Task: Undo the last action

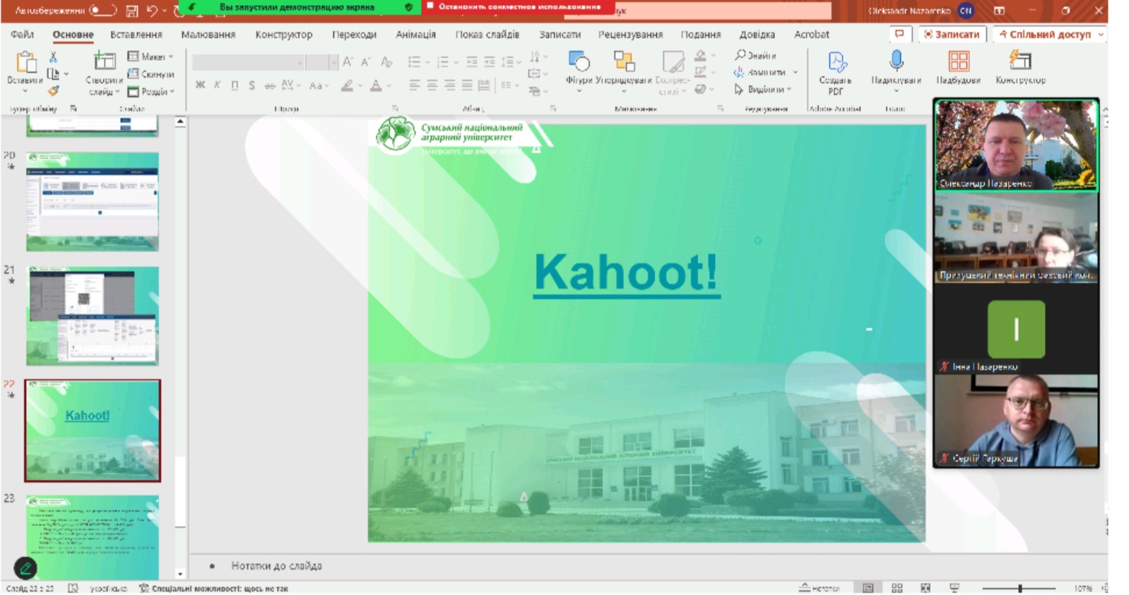Action: 152,11
